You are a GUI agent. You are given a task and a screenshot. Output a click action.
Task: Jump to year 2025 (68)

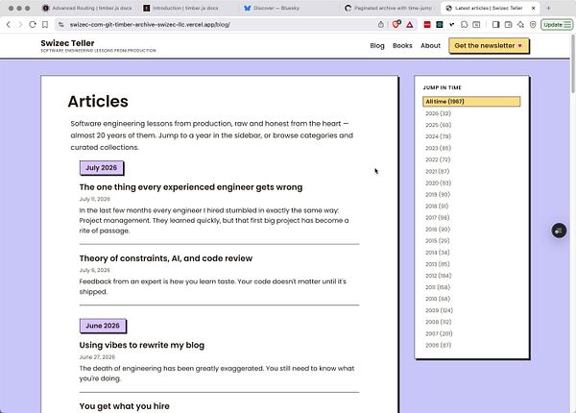[438, 125]
